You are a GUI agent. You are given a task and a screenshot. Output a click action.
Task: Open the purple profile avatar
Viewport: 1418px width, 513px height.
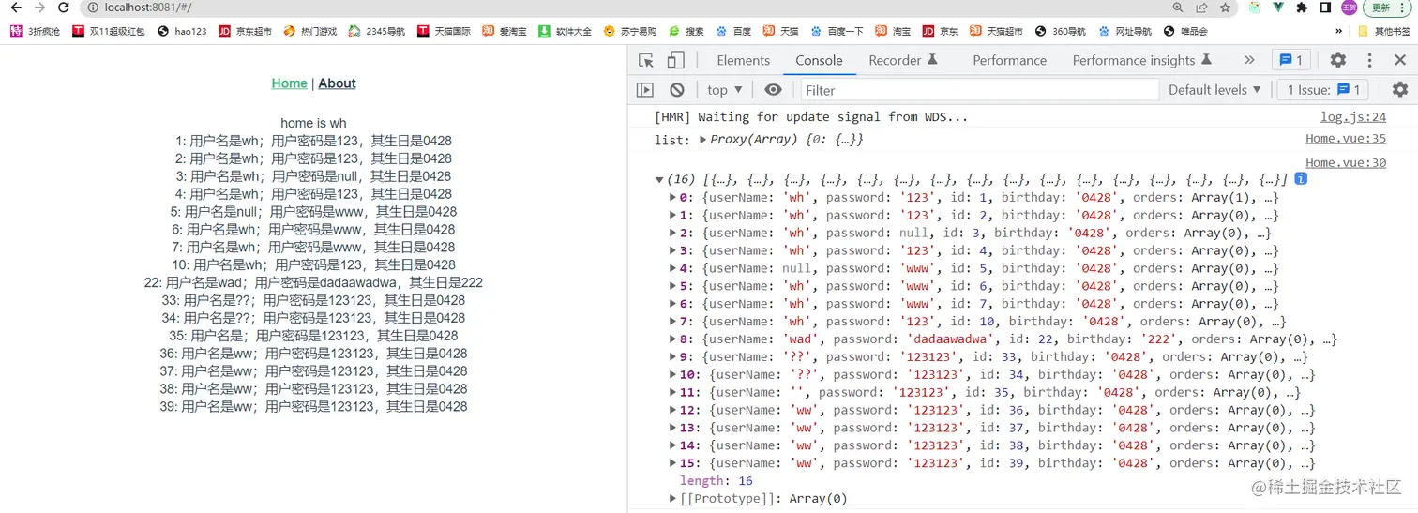pos(1349,8)
